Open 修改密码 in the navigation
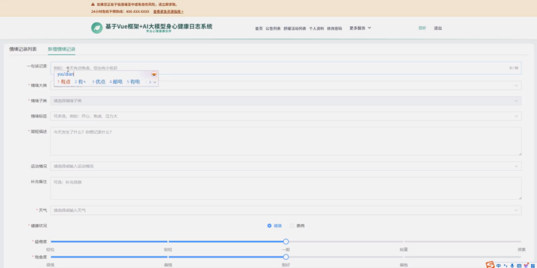537x268 pixels. pos(334,29)
